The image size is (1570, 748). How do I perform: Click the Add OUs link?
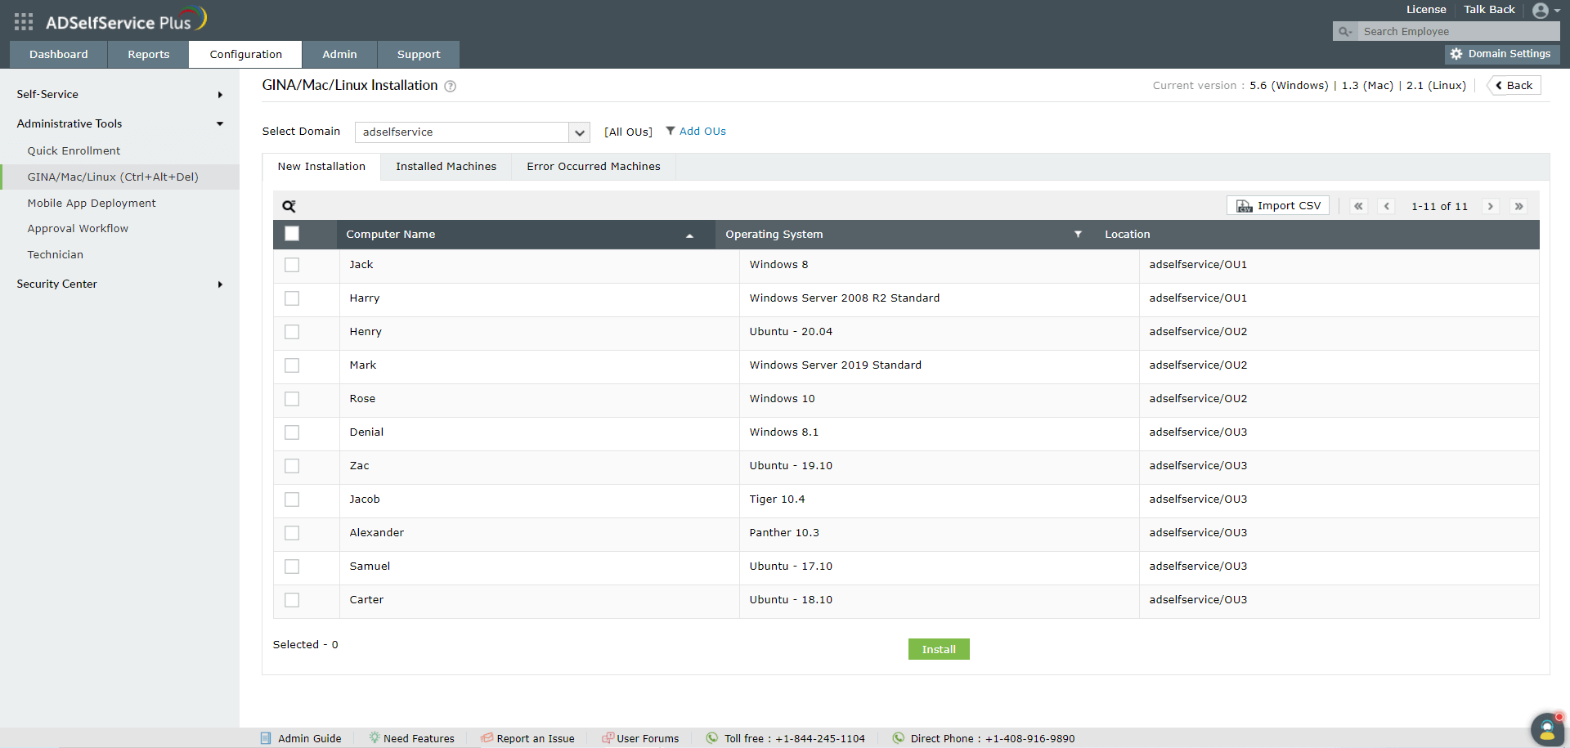click(x=702, y=132)
